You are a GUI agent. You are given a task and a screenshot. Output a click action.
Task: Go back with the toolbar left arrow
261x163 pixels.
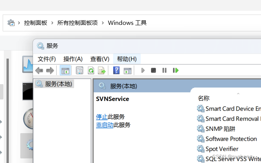pos(39,70)
